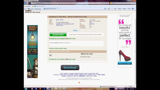Open a new blank tab
160x90 pixels.
[x=60, y=9]
